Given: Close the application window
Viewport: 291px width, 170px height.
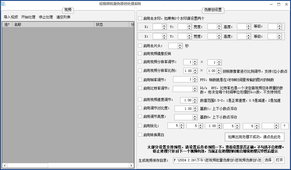Looking at the screenshot, I should tap(286, 4).
